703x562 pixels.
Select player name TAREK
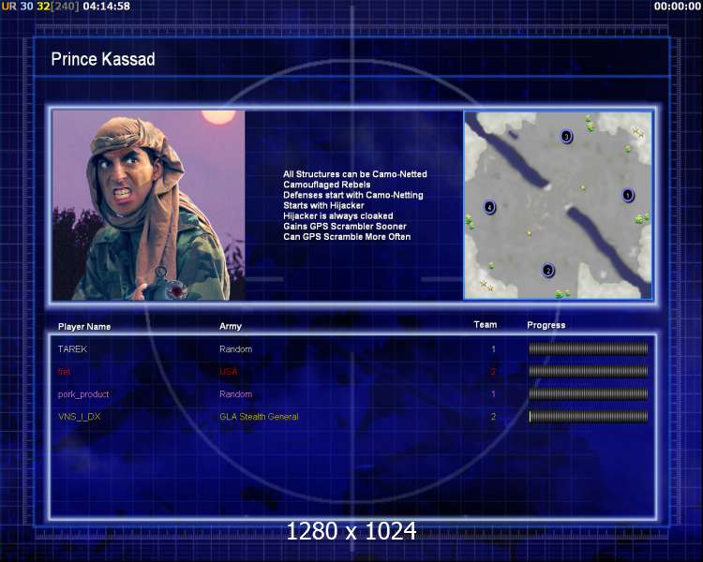72,349
